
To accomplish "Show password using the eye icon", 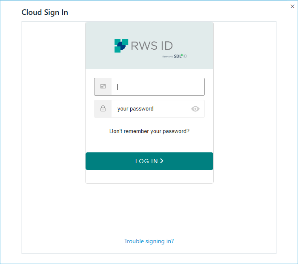I will [x=195, y=109].
